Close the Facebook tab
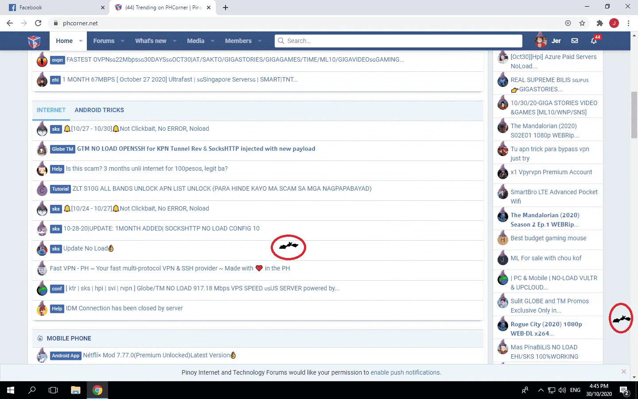The height and width of the screenshot is (399, 638). click(x=102, y=8)
